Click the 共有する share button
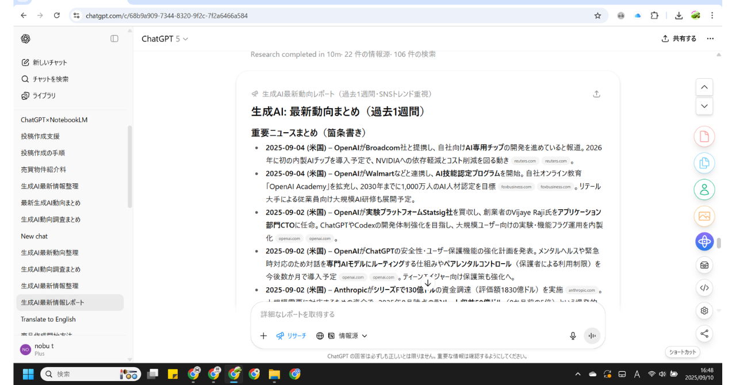This screenshot has height=385, width=736. tap(678, 38)
